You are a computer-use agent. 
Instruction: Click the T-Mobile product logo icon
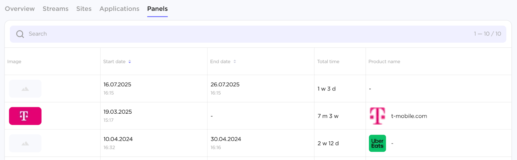coord(377,116)
